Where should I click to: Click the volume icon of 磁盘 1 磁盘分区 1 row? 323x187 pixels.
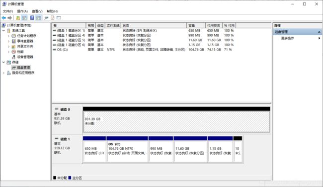coord(54,30)
